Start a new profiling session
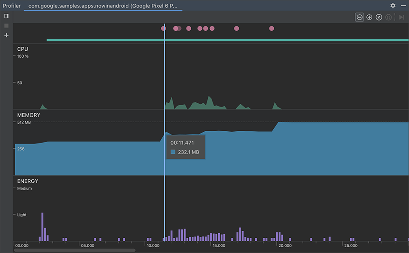The width and height of the screenshot is (409, 253). pos(6,36)
